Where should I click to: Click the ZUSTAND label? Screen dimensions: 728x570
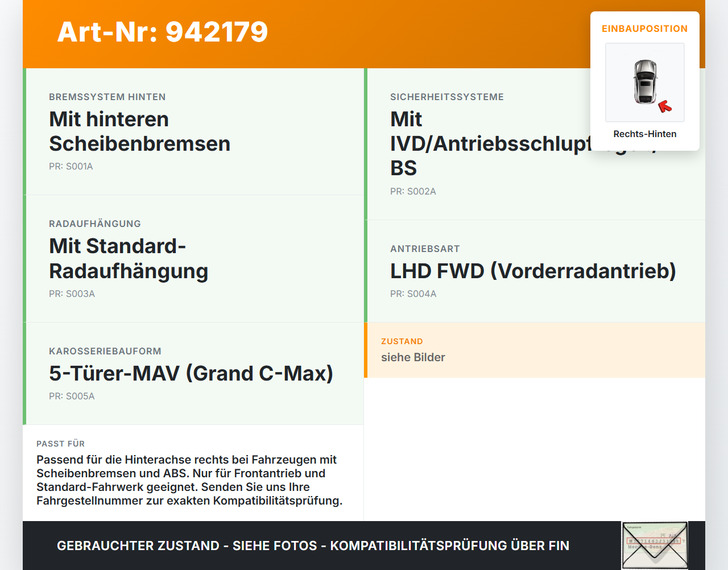click(x=402, y=342)
